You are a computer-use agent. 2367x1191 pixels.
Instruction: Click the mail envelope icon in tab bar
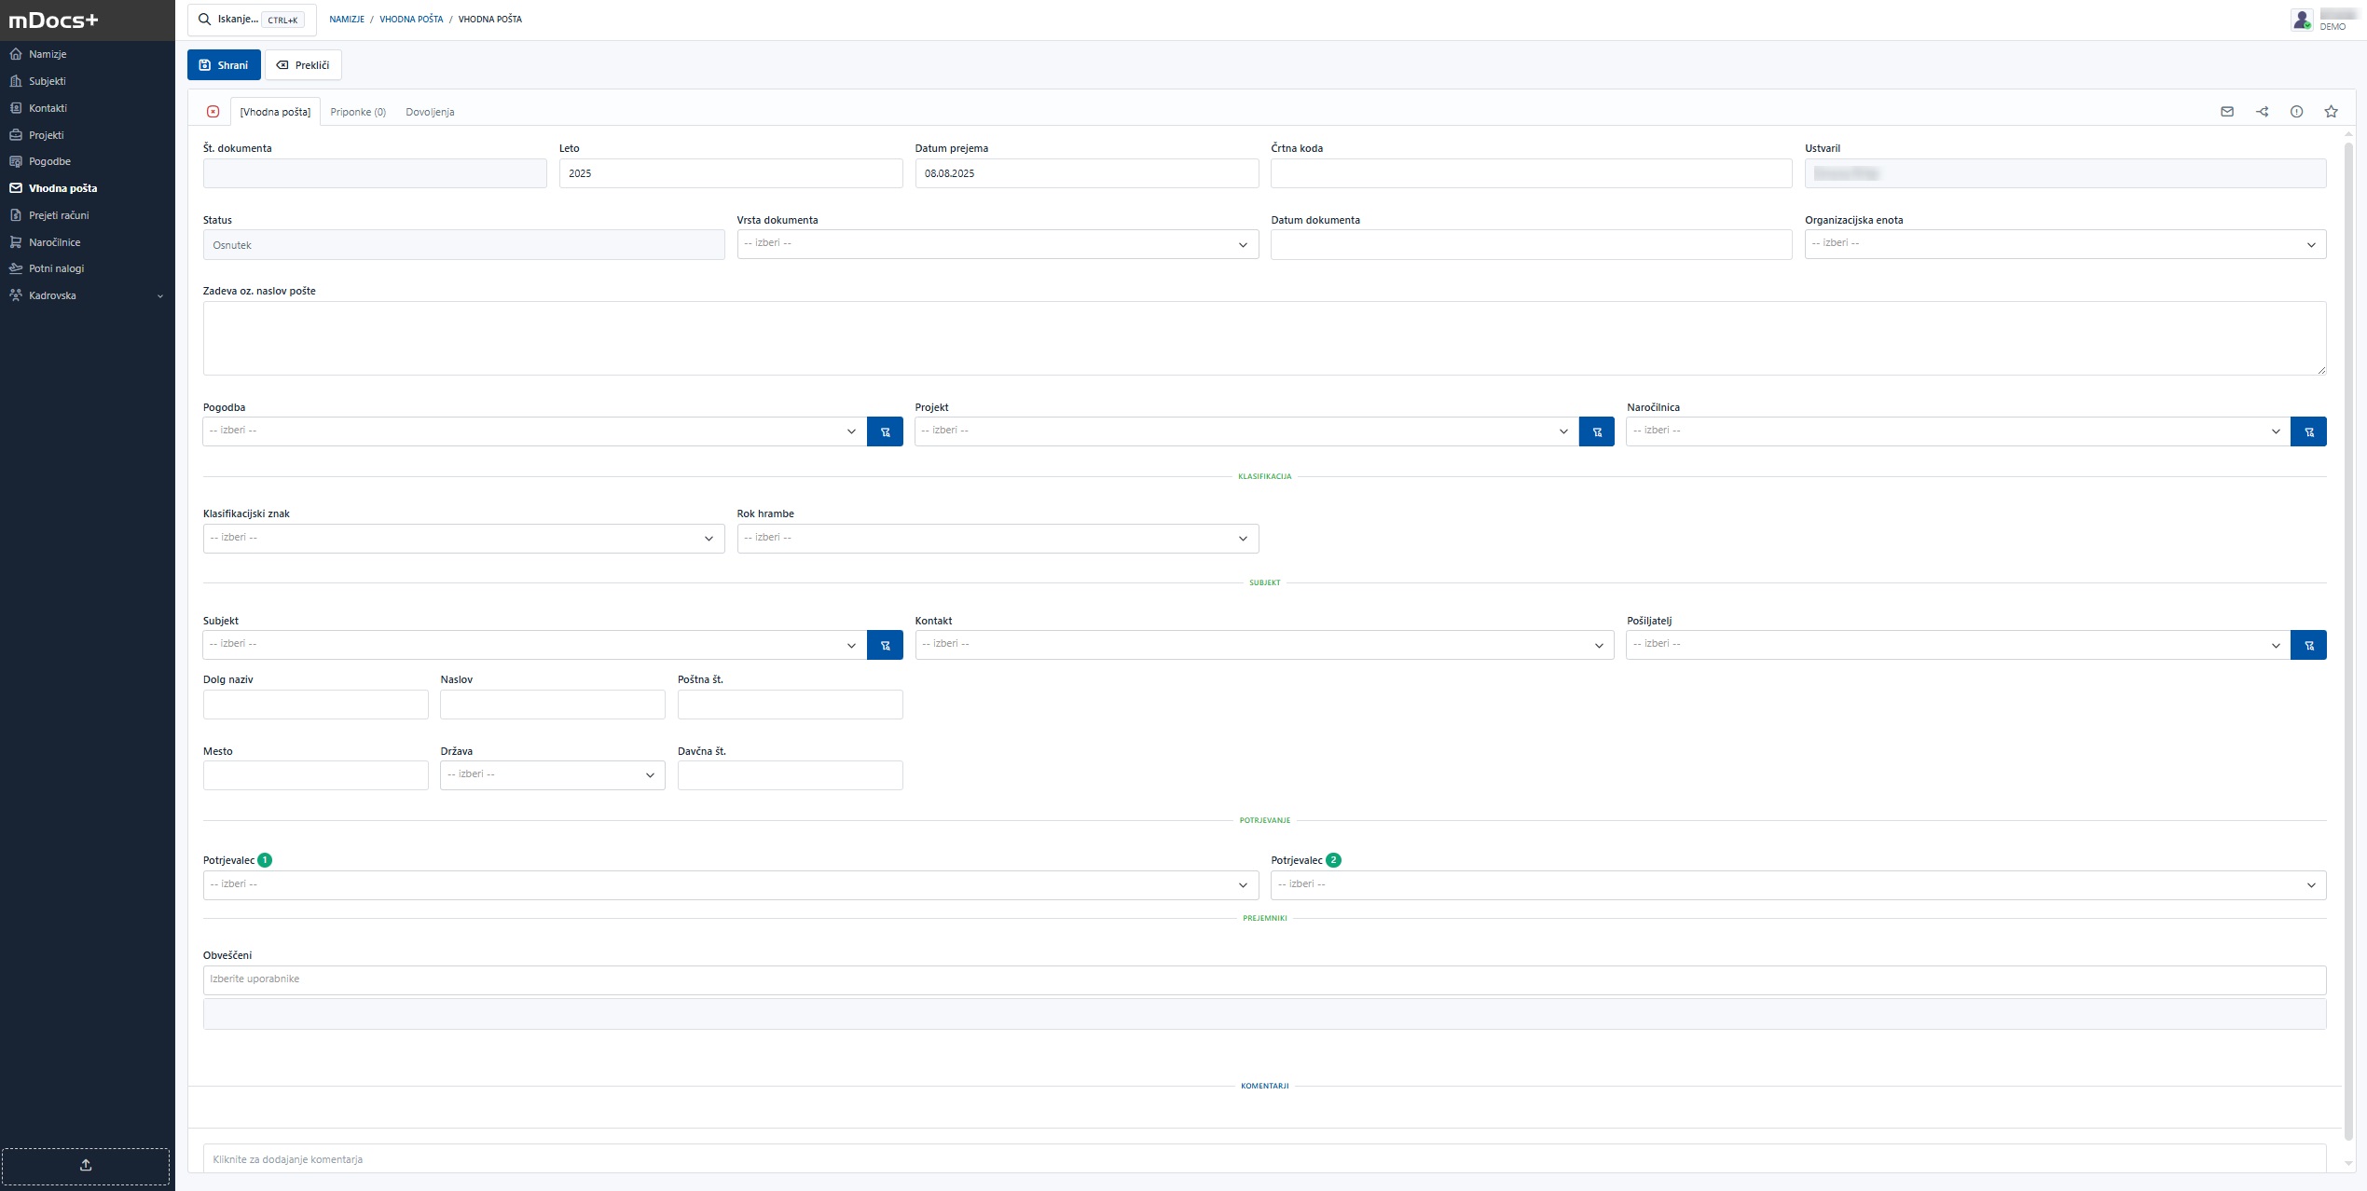2227,112
